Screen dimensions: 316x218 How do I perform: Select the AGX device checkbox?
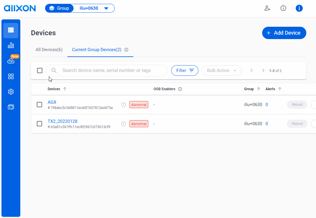coord(39,105)
